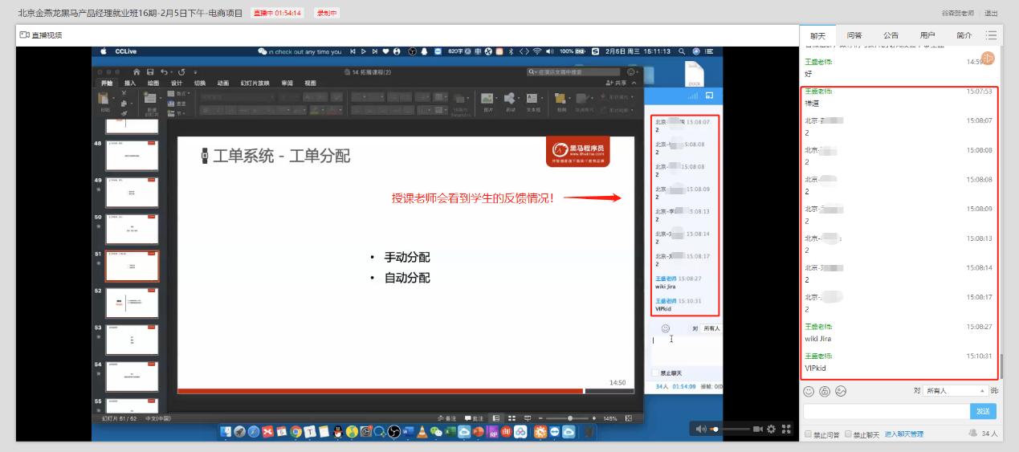Image resolution: width=1019 pixels, height=452 pixels.
Task: Toggle 禁止聊天 checkbox inside CCLive chat window
Action: coord(654,373)
